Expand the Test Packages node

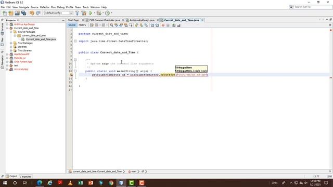pyautogui.click(x=11, y=43)
